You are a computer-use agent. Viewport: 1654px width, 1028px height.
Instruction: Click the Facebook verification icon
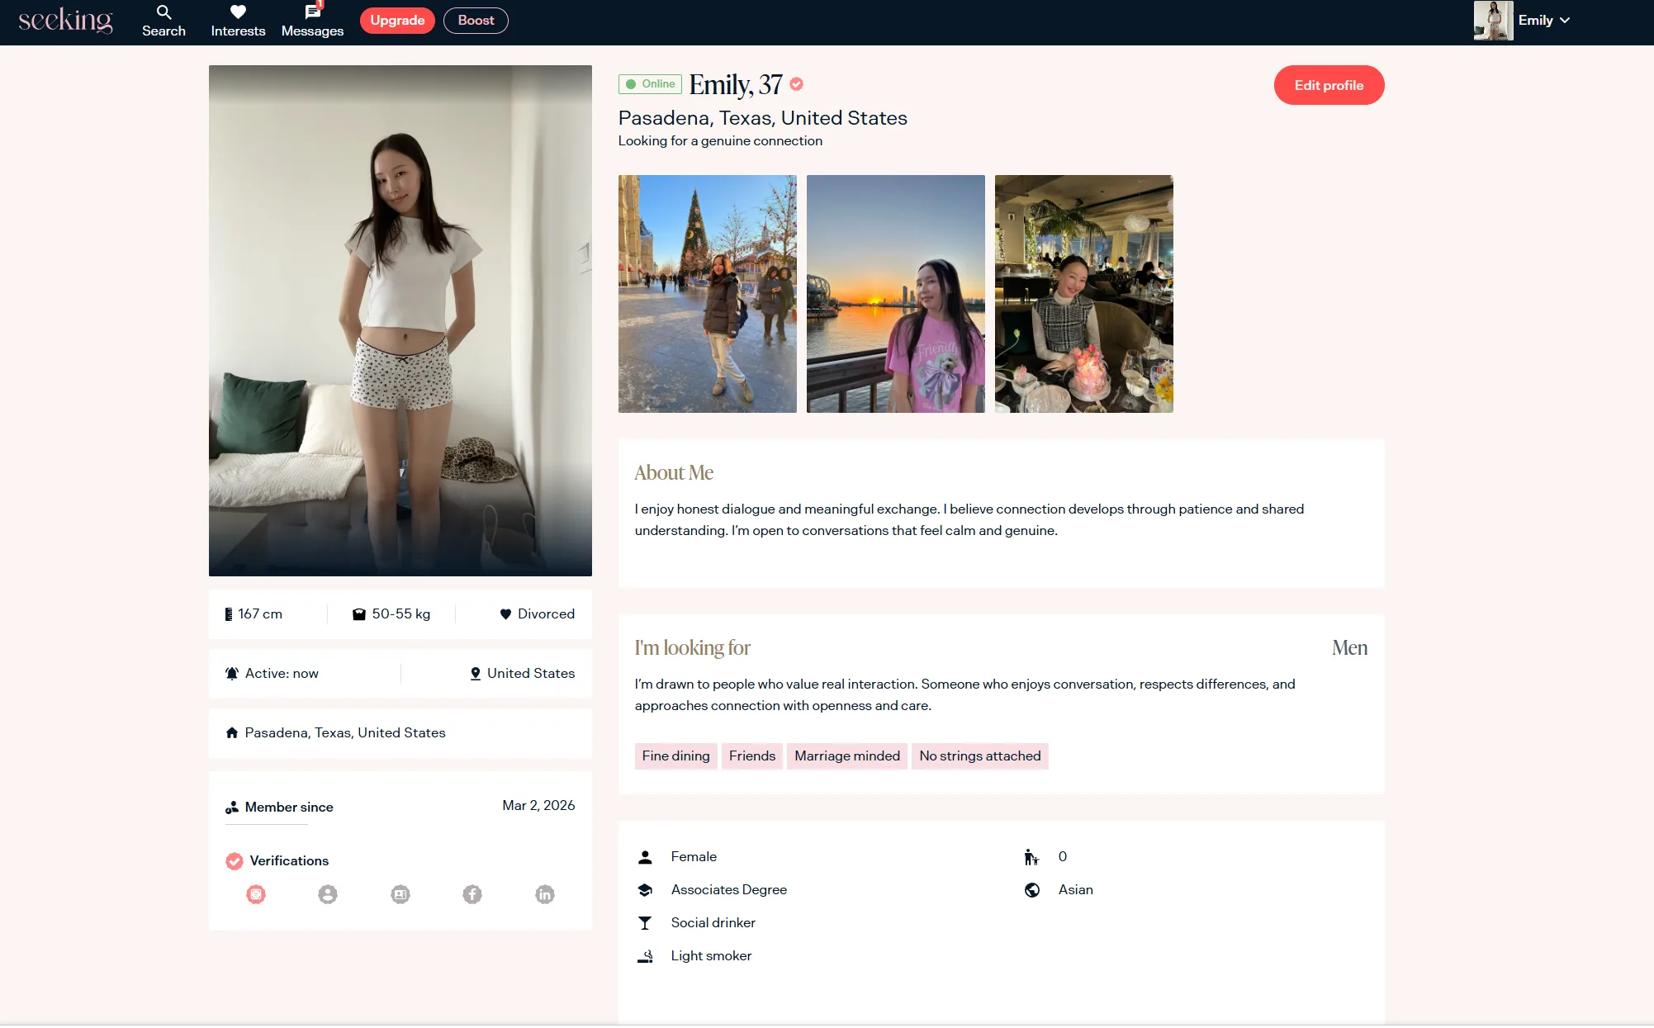coord(472,894)
